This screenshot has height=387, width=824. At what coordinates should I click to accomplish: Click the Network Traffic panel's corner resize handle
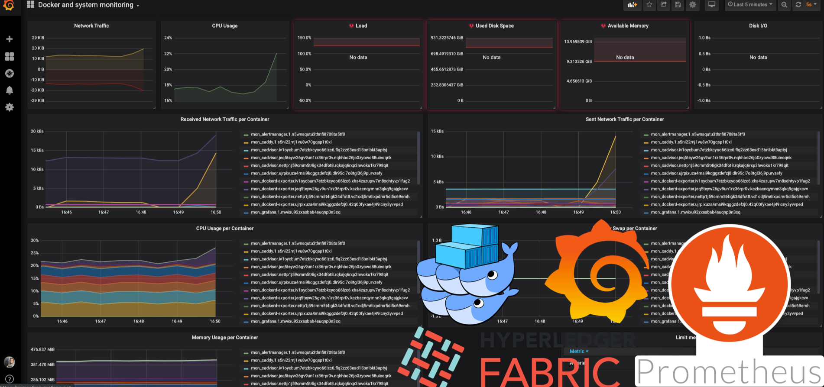coord(154,107)
